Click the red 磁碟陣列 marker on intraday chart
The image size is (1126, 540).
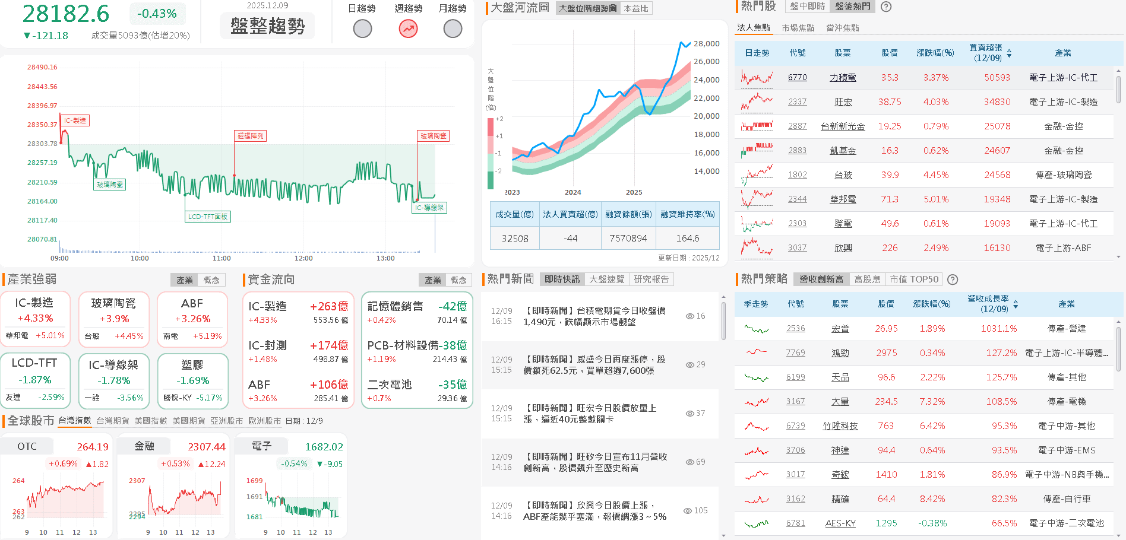[250, 135]
